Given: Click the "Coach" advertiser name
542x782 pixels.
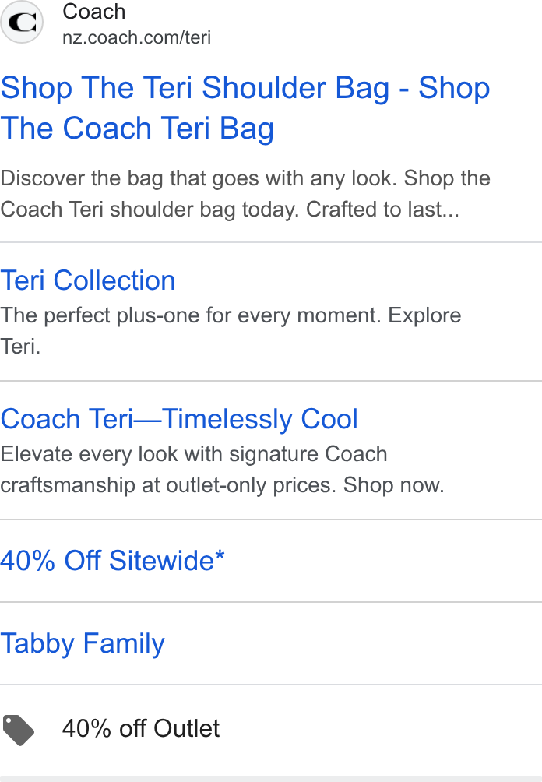Looking at the screenshot, I should tap(93, 12).
